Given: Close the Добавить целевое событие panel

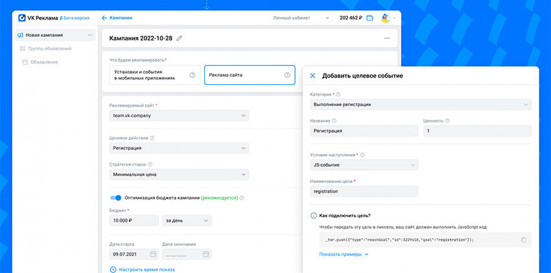Looking at the screenshot, I should (312, 76).
